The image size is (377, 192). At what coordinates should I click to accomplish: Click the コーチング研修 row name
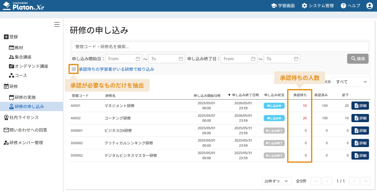117,118
